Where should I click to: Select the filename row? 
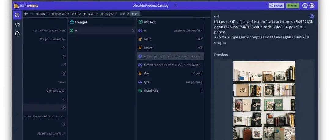tap(170, 65)
